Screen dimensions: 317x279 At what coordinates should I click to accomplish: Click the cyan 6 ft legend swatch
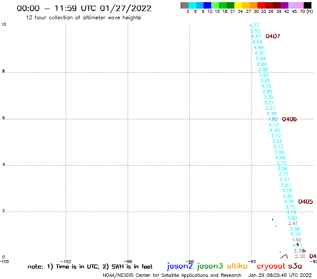192,5
